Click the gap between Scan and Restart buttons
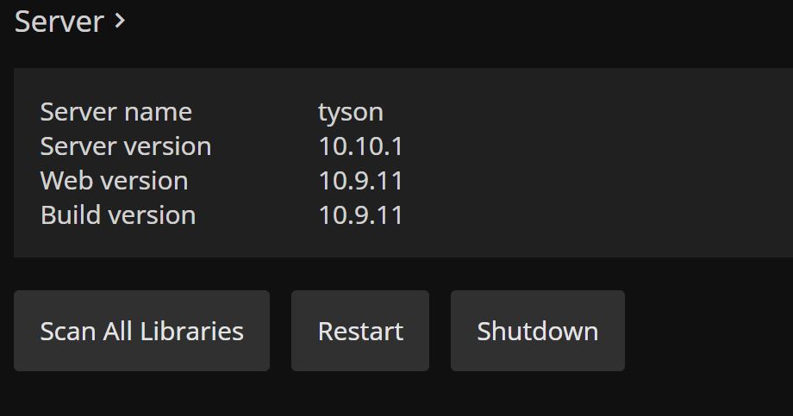793x416 pixels. pos(280,331)
